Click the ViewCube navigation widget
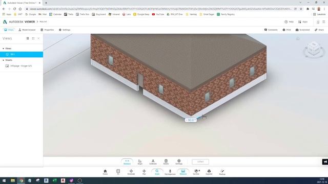Viewport: 328px width, 184px height. pos(314,49)
